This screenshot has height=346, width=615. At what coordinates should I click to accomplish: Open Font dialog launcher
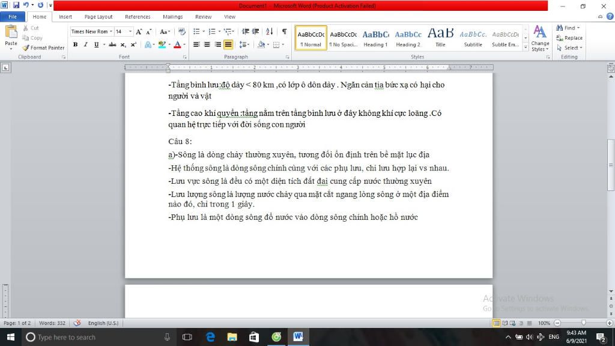184,57
